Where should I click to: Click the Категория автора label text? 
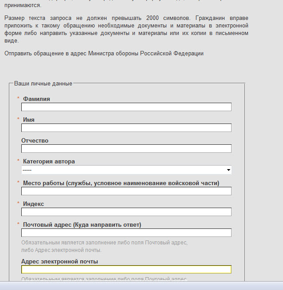[x=49, y=162]
